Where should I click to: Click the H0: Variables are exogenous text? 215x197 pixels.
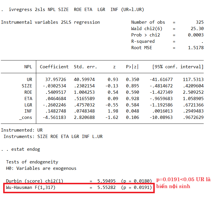pos(41,168)
